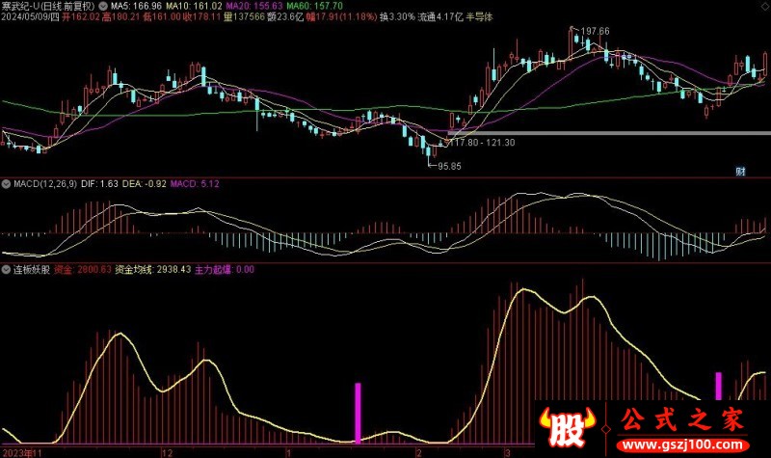
Task: Click the 95.85 low price annotation
Action: point(449,166)
